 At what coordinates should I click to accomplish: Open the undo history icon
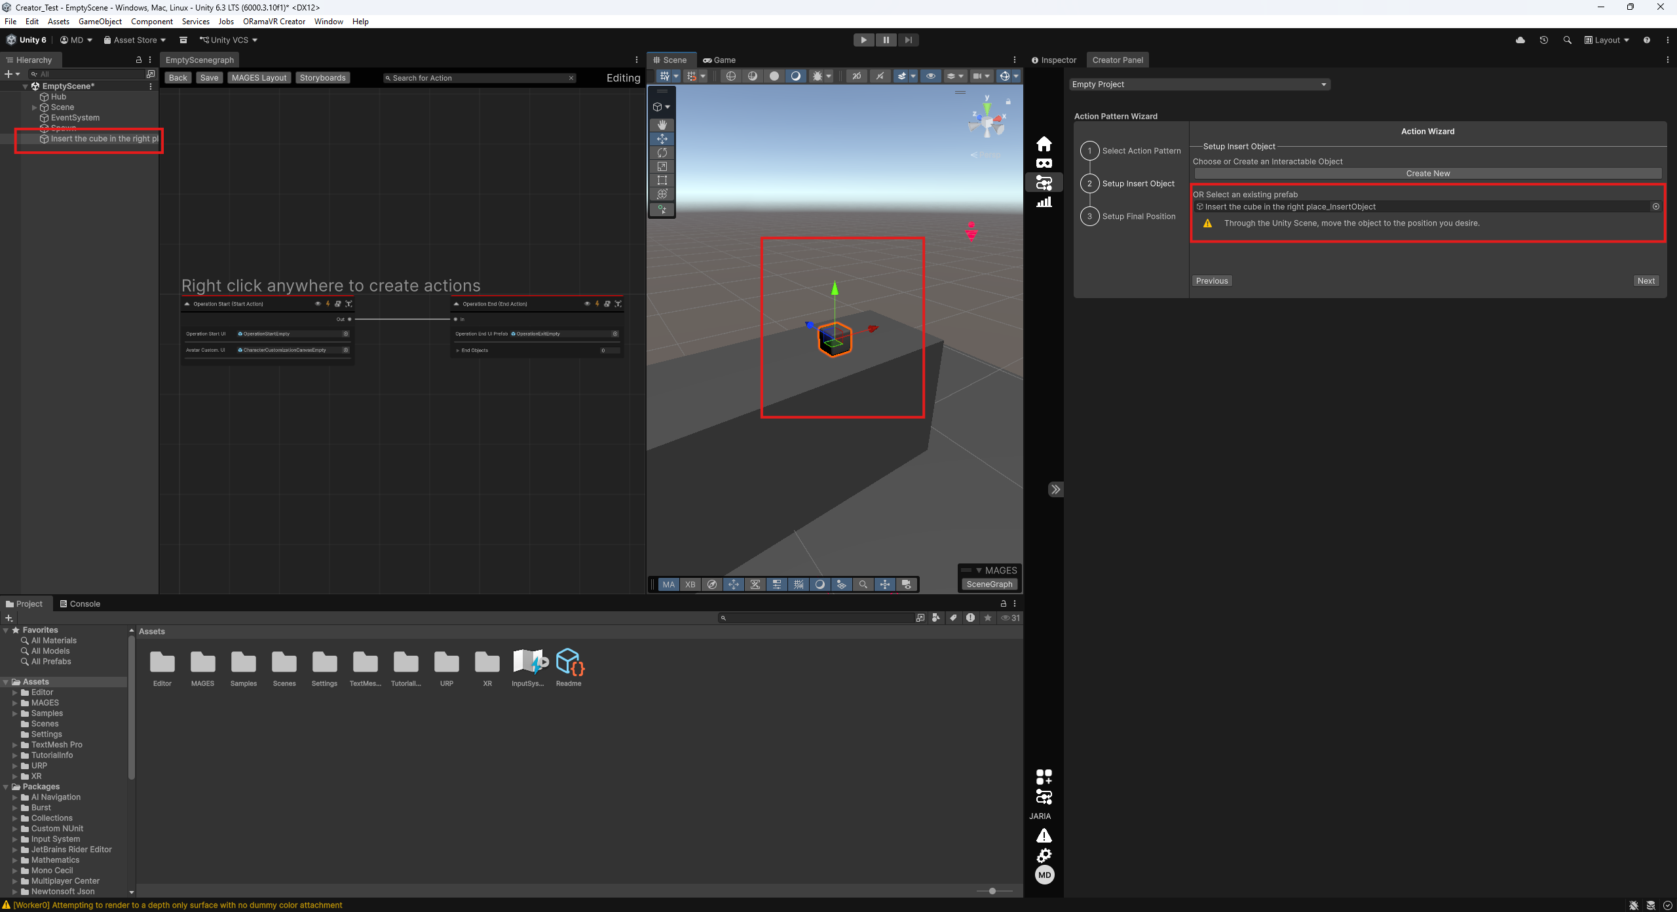1544,40
